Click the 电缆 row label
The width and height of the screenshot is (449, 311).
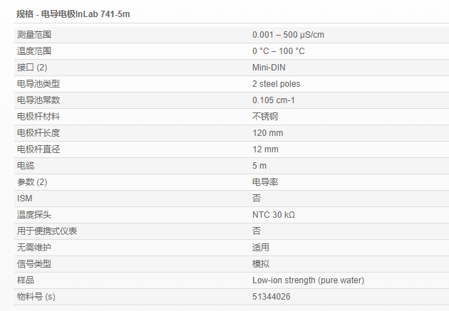tap(26, 166)
